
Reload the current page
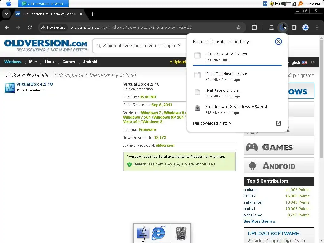pyautogui.click(x=30, y=28)
